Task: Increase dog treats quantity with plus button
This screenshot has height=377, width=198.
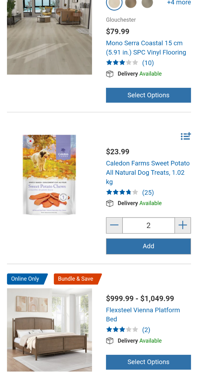Action: 183,225
